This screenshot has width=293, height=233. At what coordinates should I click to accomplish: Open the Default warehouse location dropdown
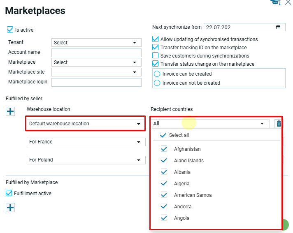[x=85, y=124]
